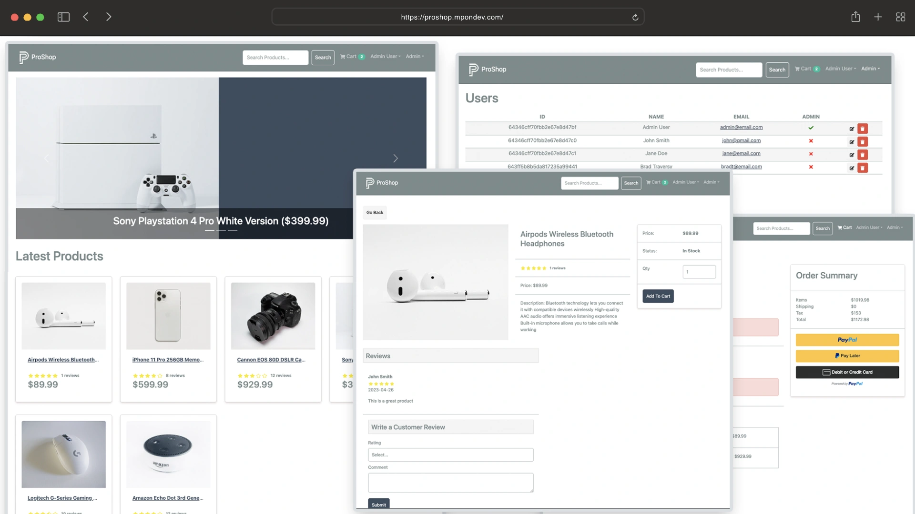Click the ProShop logo icon on main navbar
The image size is (915, 514).
(22, 57)
